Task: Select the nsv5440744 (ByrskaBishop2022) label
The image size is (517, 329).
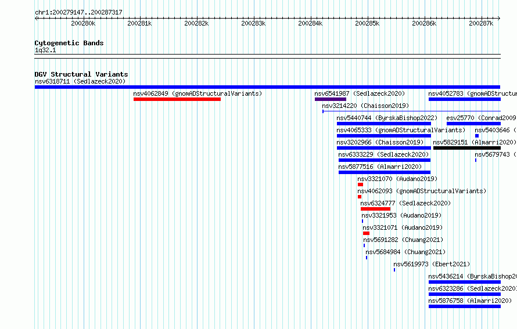Action: tap(387, 118)
